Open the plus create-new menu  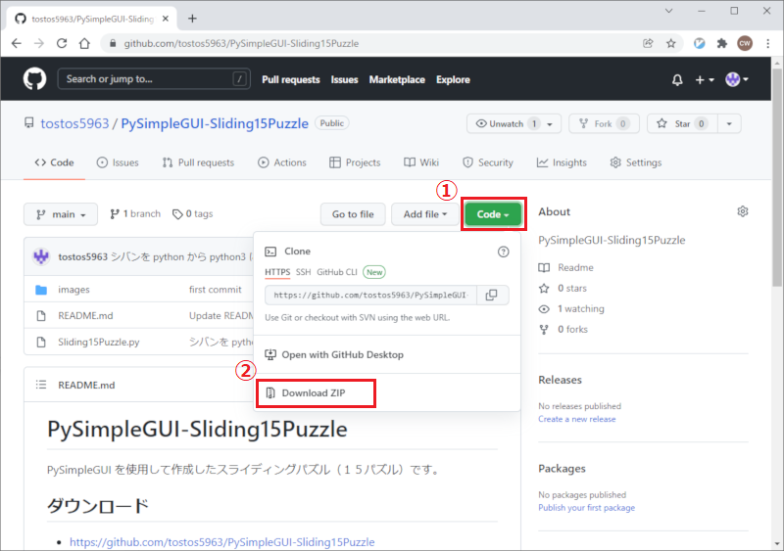[705, 80]
